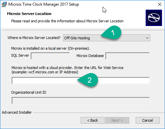Focus the Web Service URL input box
Screen dimensions: 165x129
click(81, 81)
